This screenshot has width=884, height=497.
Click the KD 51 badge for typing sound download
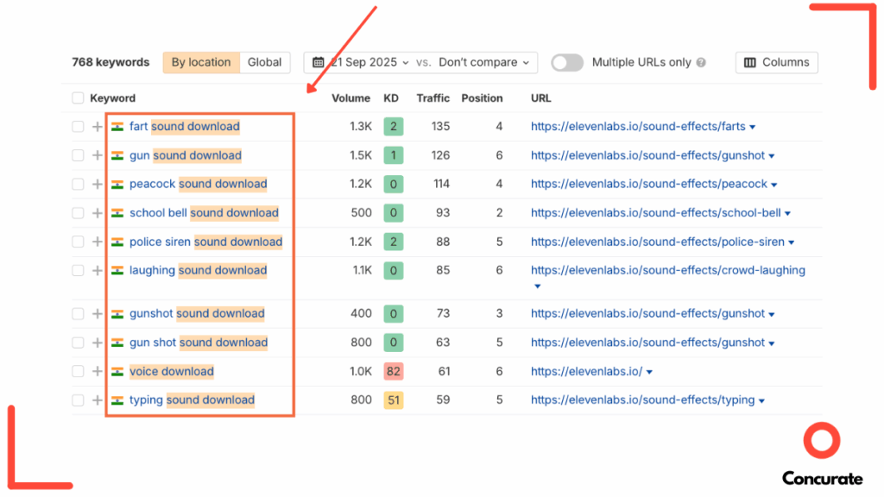pyautogui.click(x=393, y=400)
